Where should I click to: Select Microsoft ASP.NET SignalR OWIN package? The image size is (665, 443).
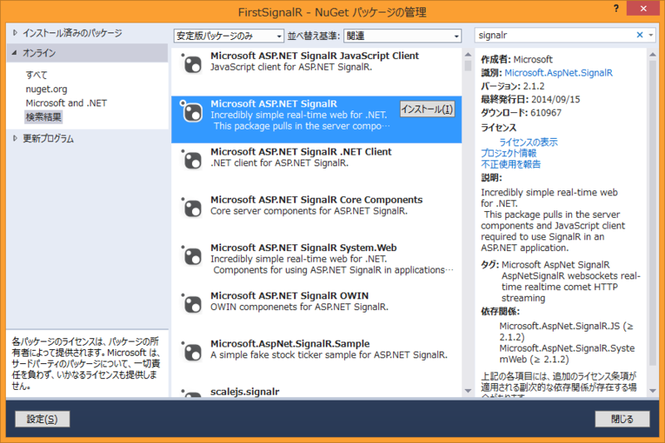316,311
